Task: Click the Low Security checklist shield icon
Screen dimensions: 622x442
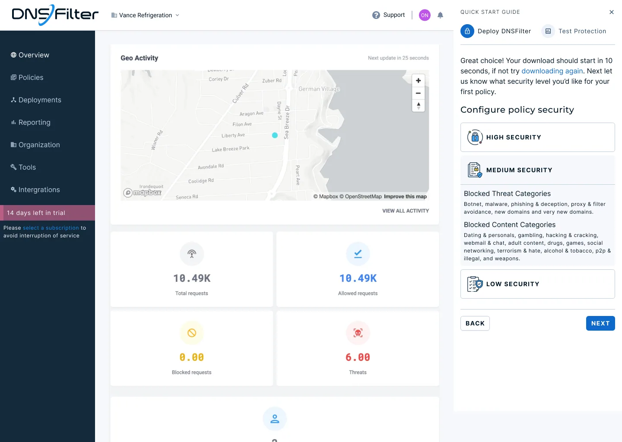Action: point(475,284)
